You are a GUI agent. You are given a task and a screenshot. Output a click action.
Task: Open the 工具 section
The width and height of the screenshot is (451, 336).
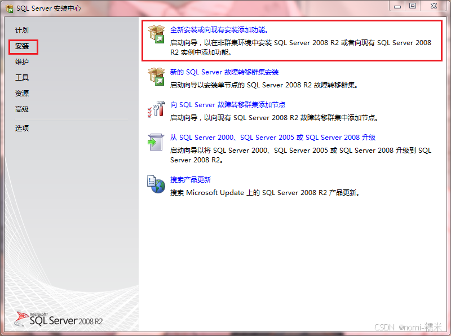click(22, 78)
